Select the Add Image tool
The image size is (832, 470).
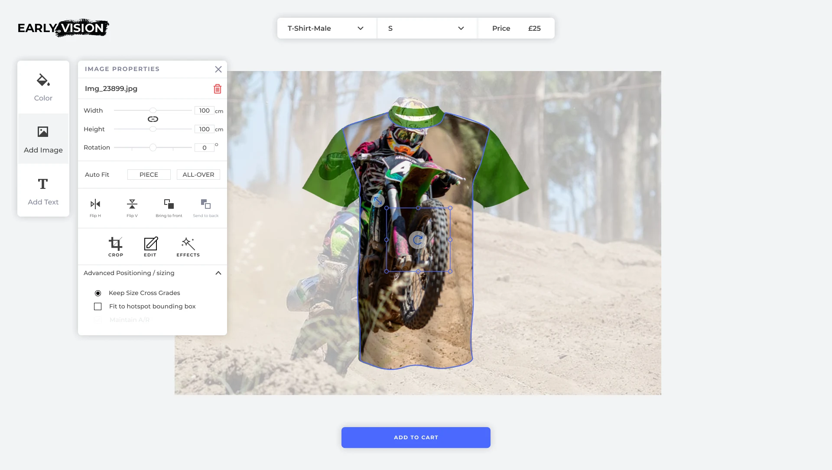[x=43, y=139]
